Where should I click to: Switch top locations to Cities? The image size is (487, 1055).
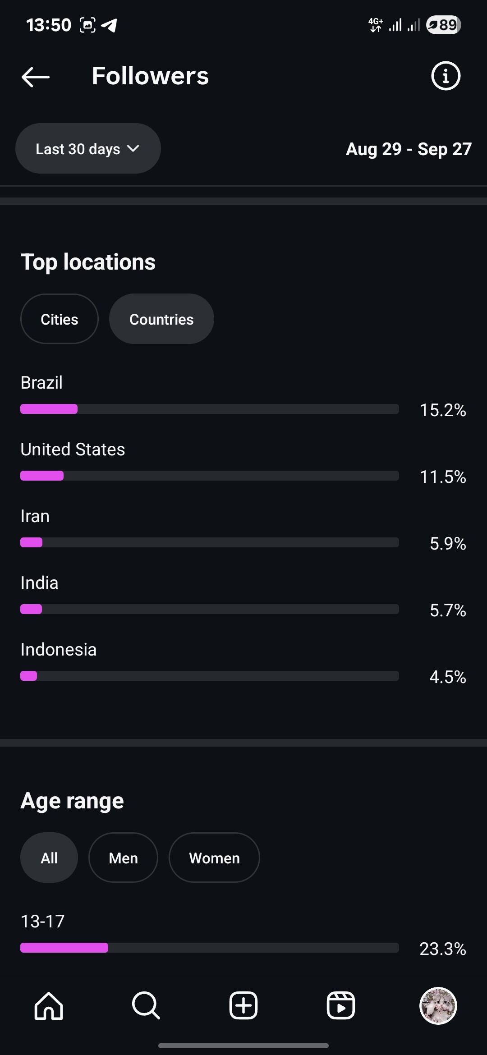60,319
